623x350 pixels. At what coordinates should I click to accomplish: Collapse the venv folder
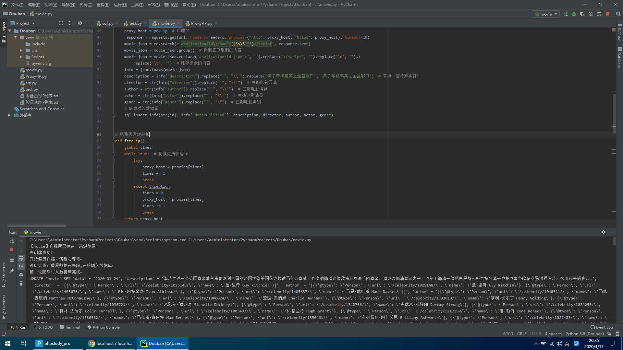click(x=15, y=37)
